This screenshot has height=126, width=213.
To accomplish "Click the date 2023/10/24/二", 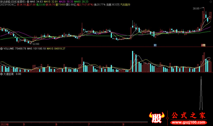I will (x=8, y=5).
